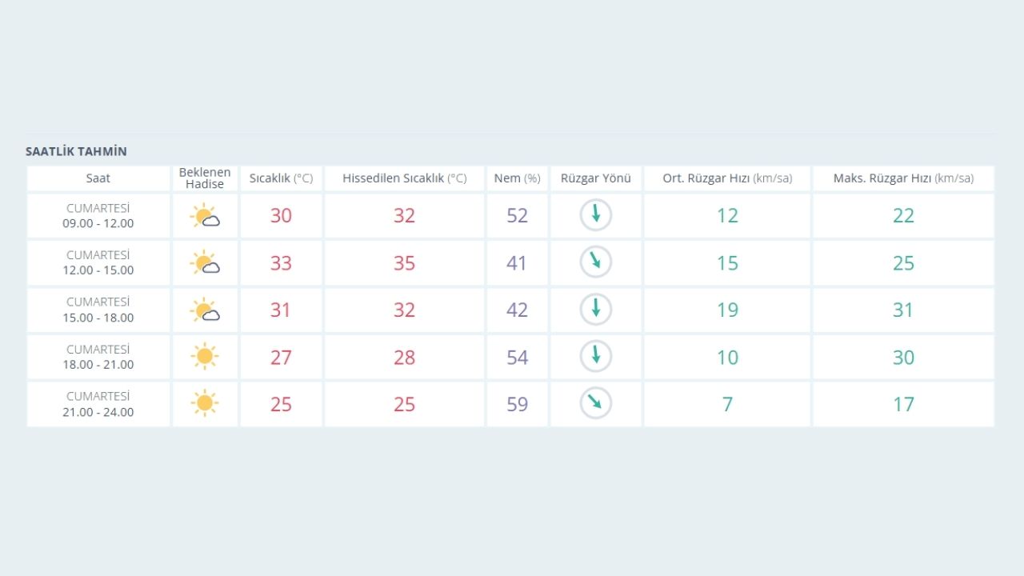Click max wind speed value 31

[902, 310]
